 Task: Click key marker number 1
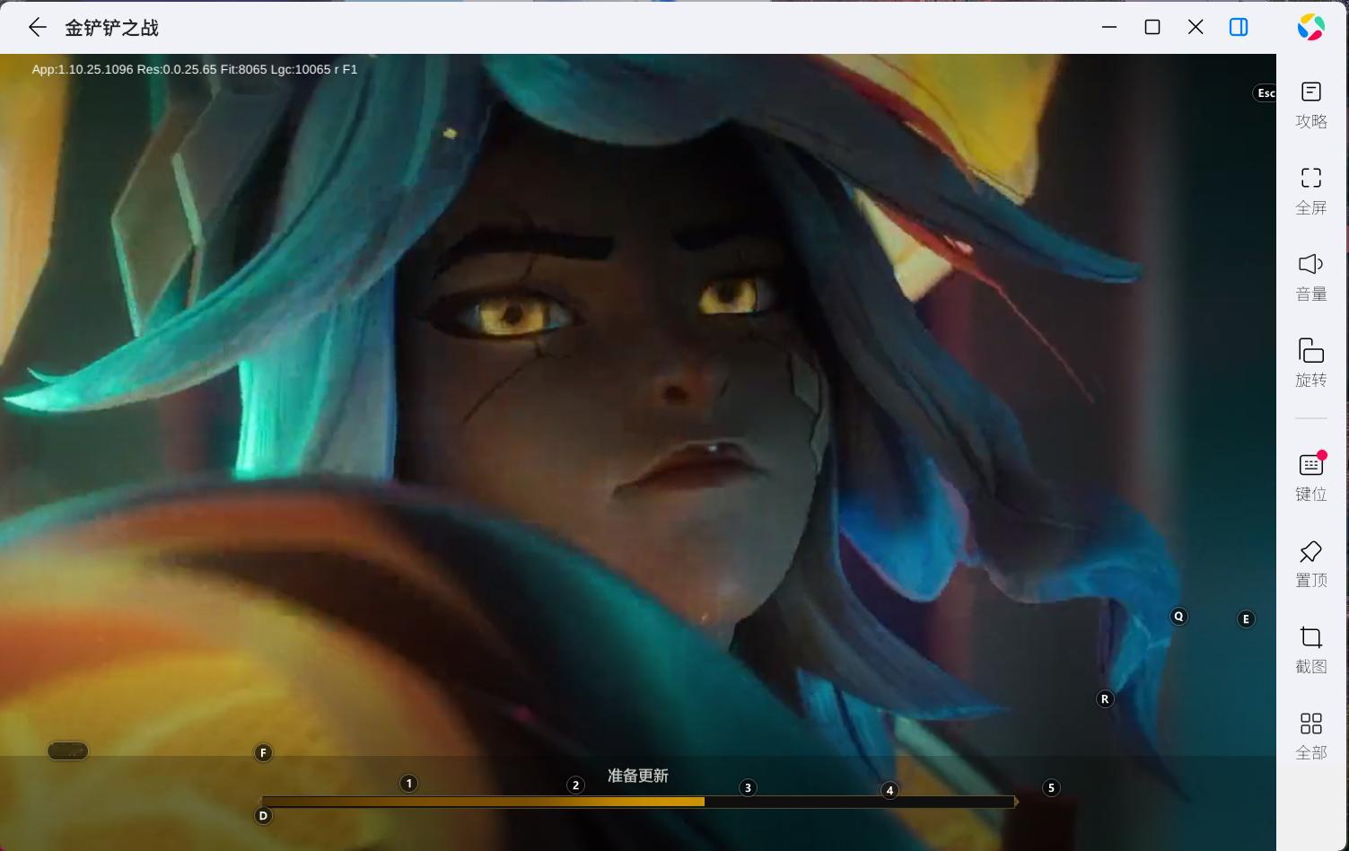tap(409, 783)
